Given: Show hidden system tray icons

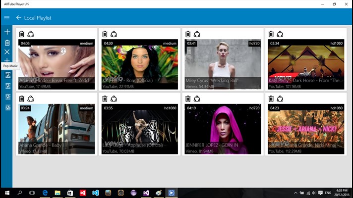Looking at the screenshot, I should coord(295,193).
